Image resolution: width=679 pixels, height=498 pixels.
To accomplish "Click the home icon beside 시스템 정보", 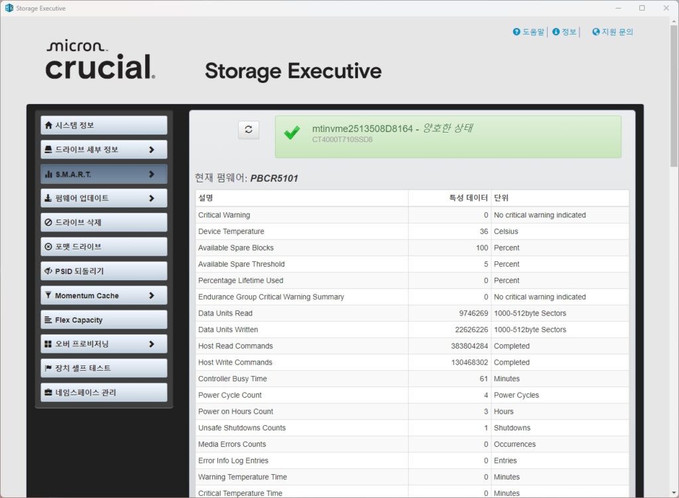I will coord(48,125).
